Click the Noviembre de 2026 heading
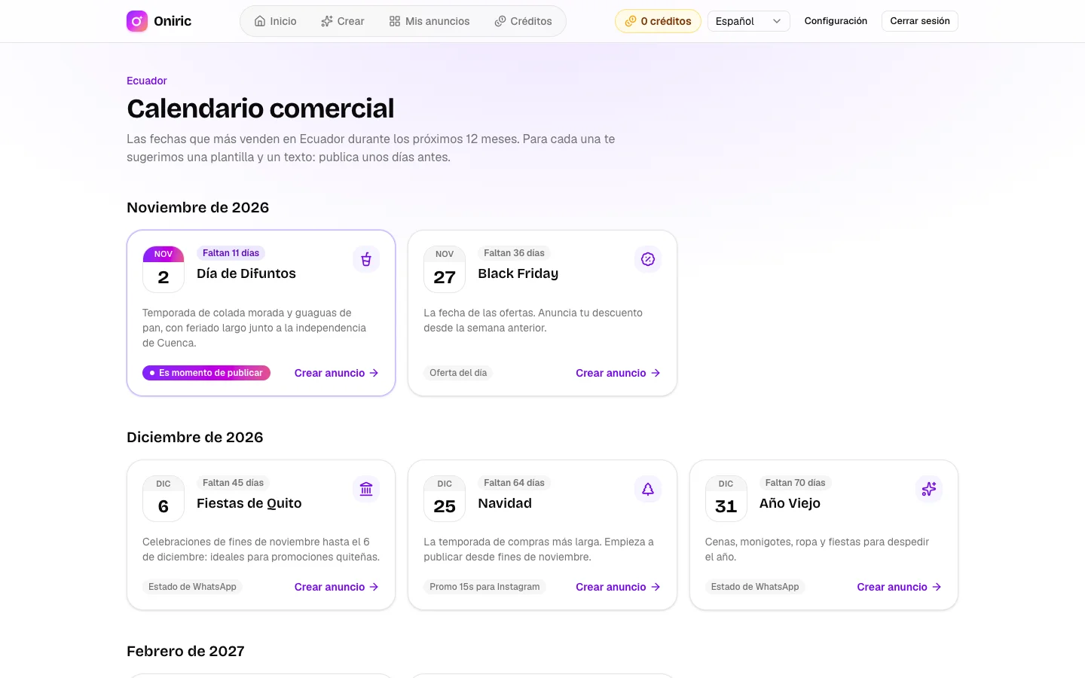The image size is (1085, 678). pos(198,207)
